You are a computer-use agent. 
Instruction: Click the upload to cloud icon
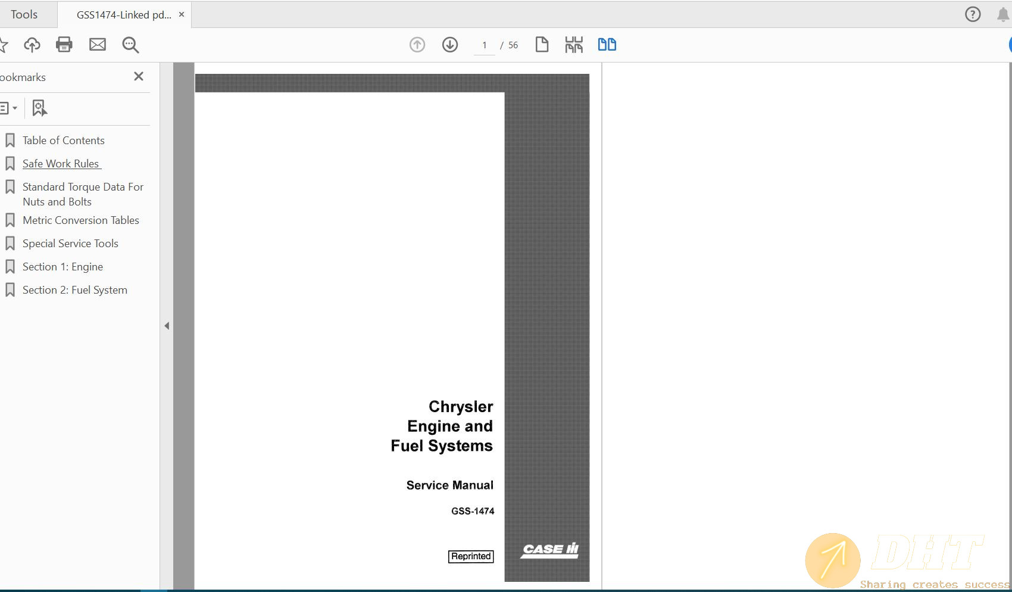point(32,45)
